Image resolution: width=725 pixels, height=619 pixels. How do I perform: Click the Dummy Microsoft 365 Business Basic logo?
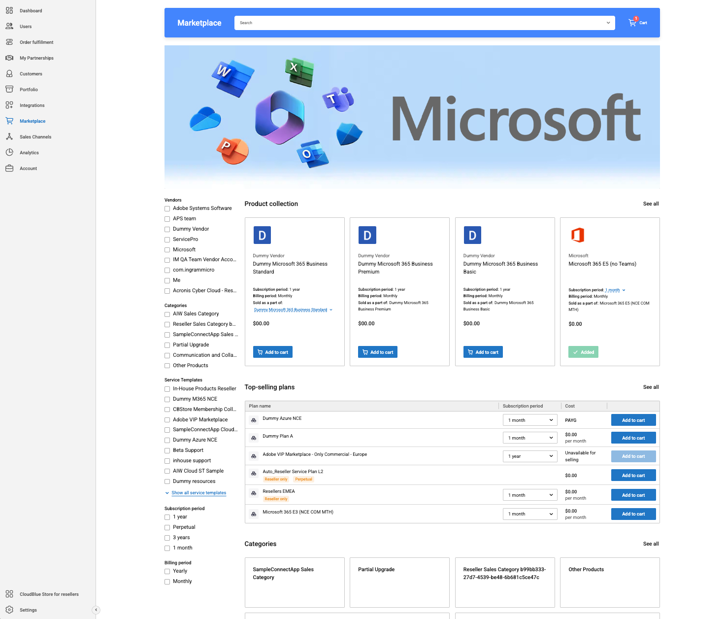coord(472,235)
